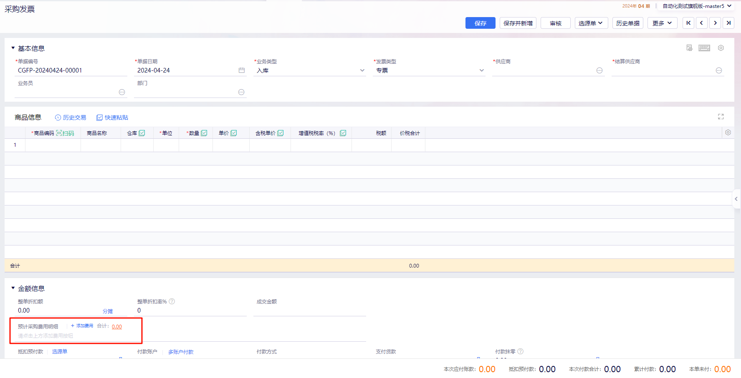Open product table column settings gear
The image size is (741, 378).
point(728,133)
